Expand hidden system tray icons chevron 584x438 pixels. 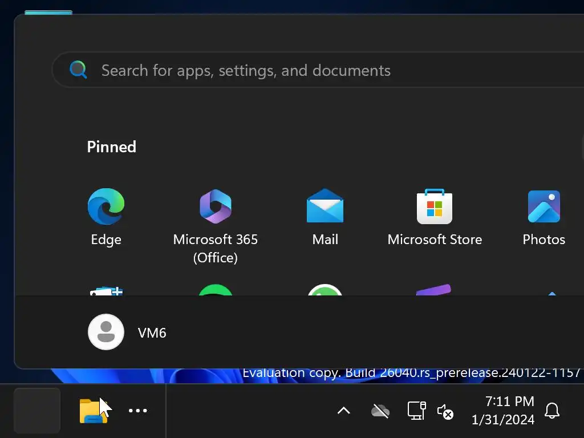pos(343,411)
